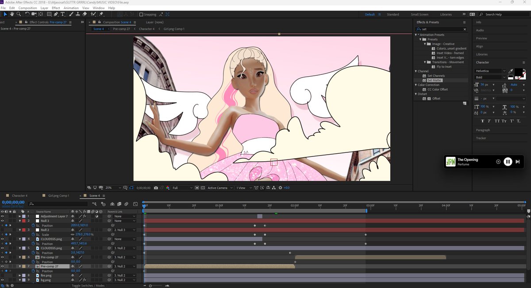Select the Unified Camera tool

click(x=34, y=14)
